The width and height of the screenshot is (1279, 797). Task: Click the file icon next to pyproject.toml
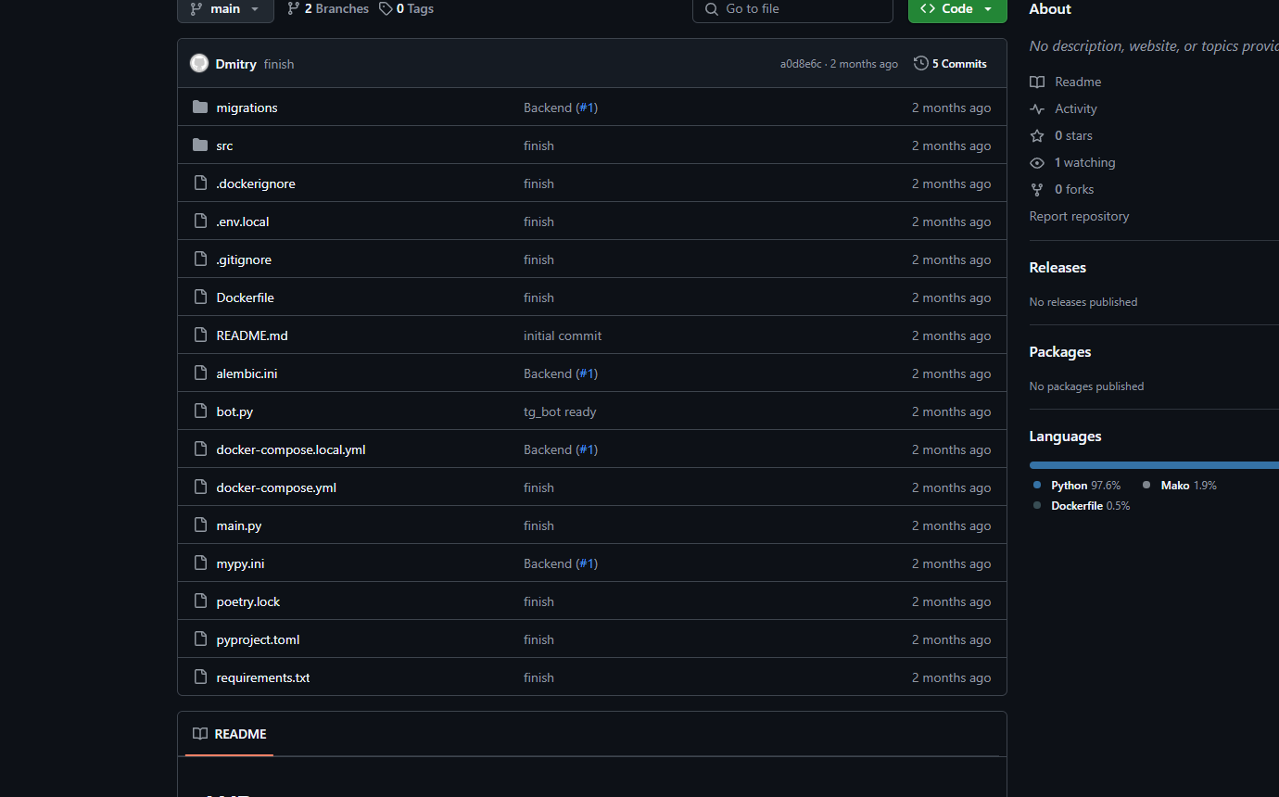coord(200,639)
